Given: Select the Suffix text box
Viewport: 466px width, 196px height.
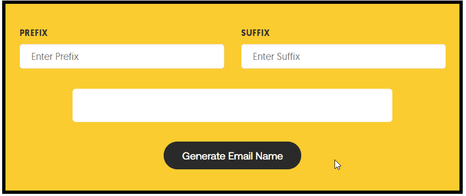Looking at the screenshot, I should (343, 56).
